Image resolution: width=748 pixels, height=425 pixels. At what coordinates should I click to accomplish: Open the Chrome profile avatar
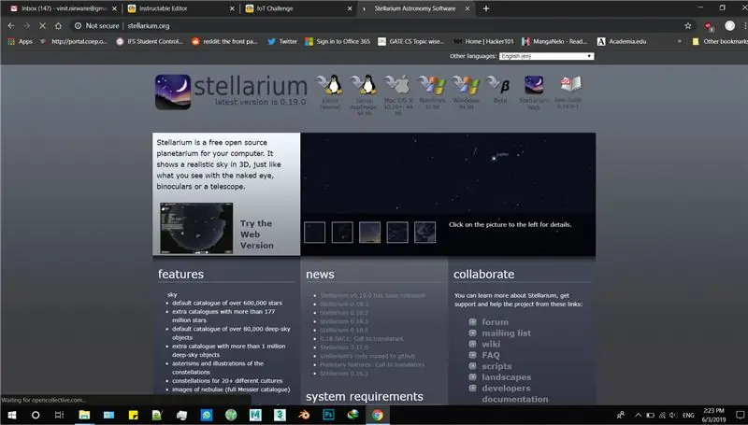tap(729, 26)
